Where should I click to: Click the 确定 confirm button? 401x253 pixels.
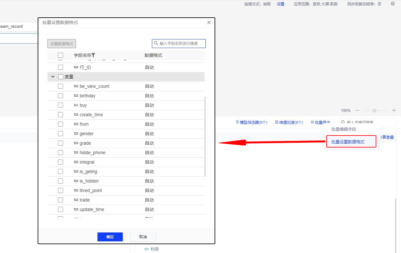coord(110,237)
